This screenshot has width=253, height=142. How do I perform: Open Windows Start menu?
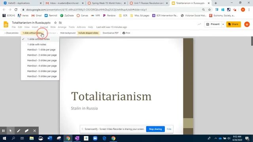[4, 138]
